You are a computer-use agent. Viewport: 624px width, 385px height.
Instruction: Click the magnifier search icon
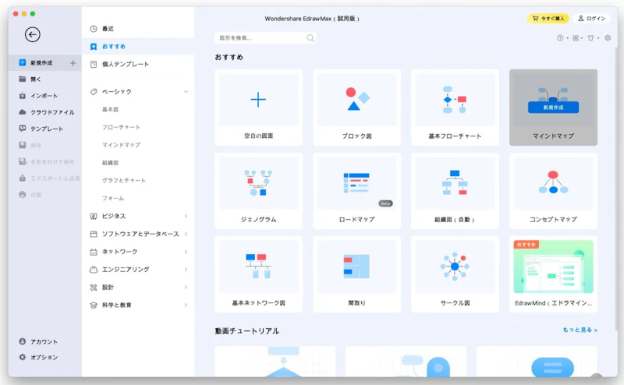tap(310, 38)
